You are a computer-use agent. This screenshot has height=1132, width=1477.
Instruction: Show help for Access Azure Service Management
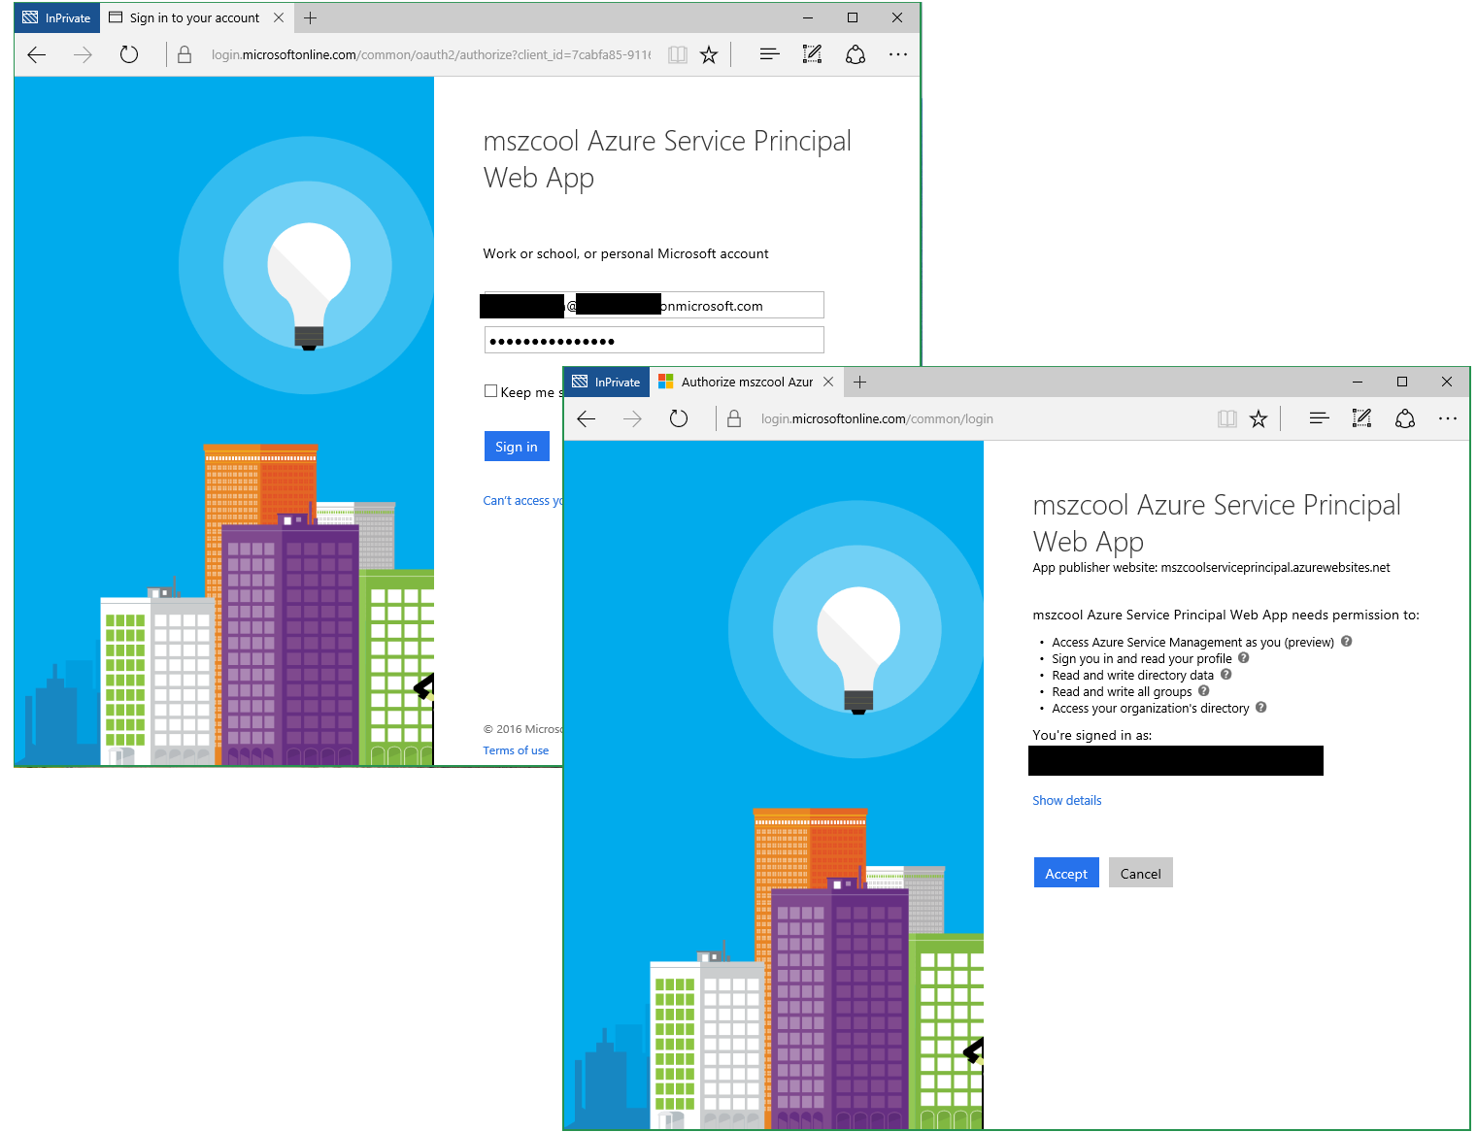click(1347, 642)
